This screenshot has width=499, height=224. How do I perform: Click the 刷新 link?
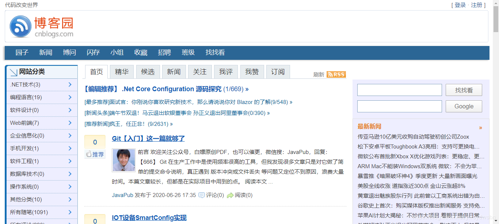pyautogui.click(x=319, y=74)
